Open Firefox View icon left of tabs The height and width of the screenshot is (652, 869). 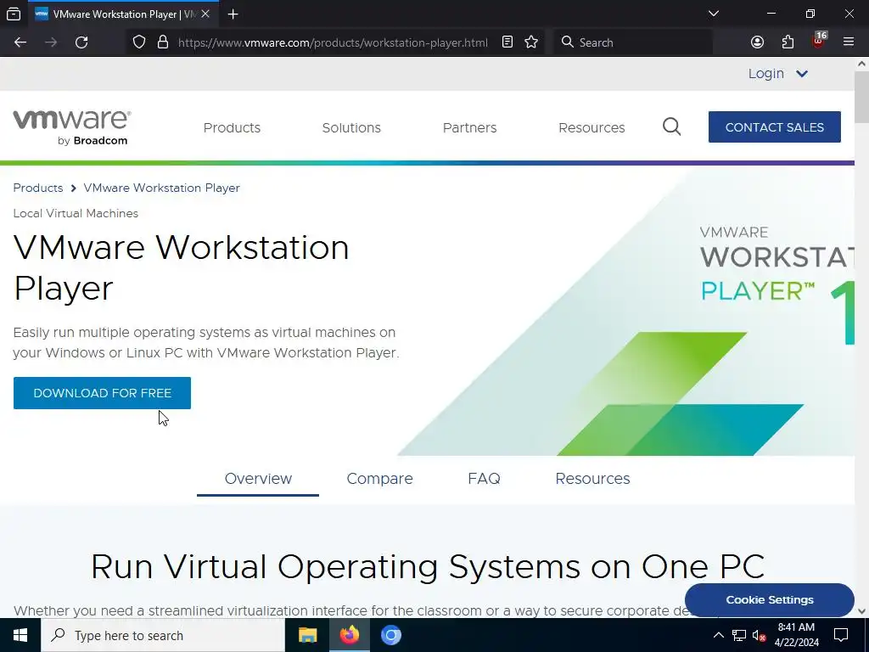(14, 14)
